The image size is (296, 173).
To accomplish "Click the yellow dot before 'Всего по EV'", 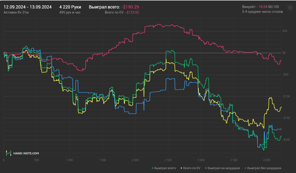I will pos(181,168).
